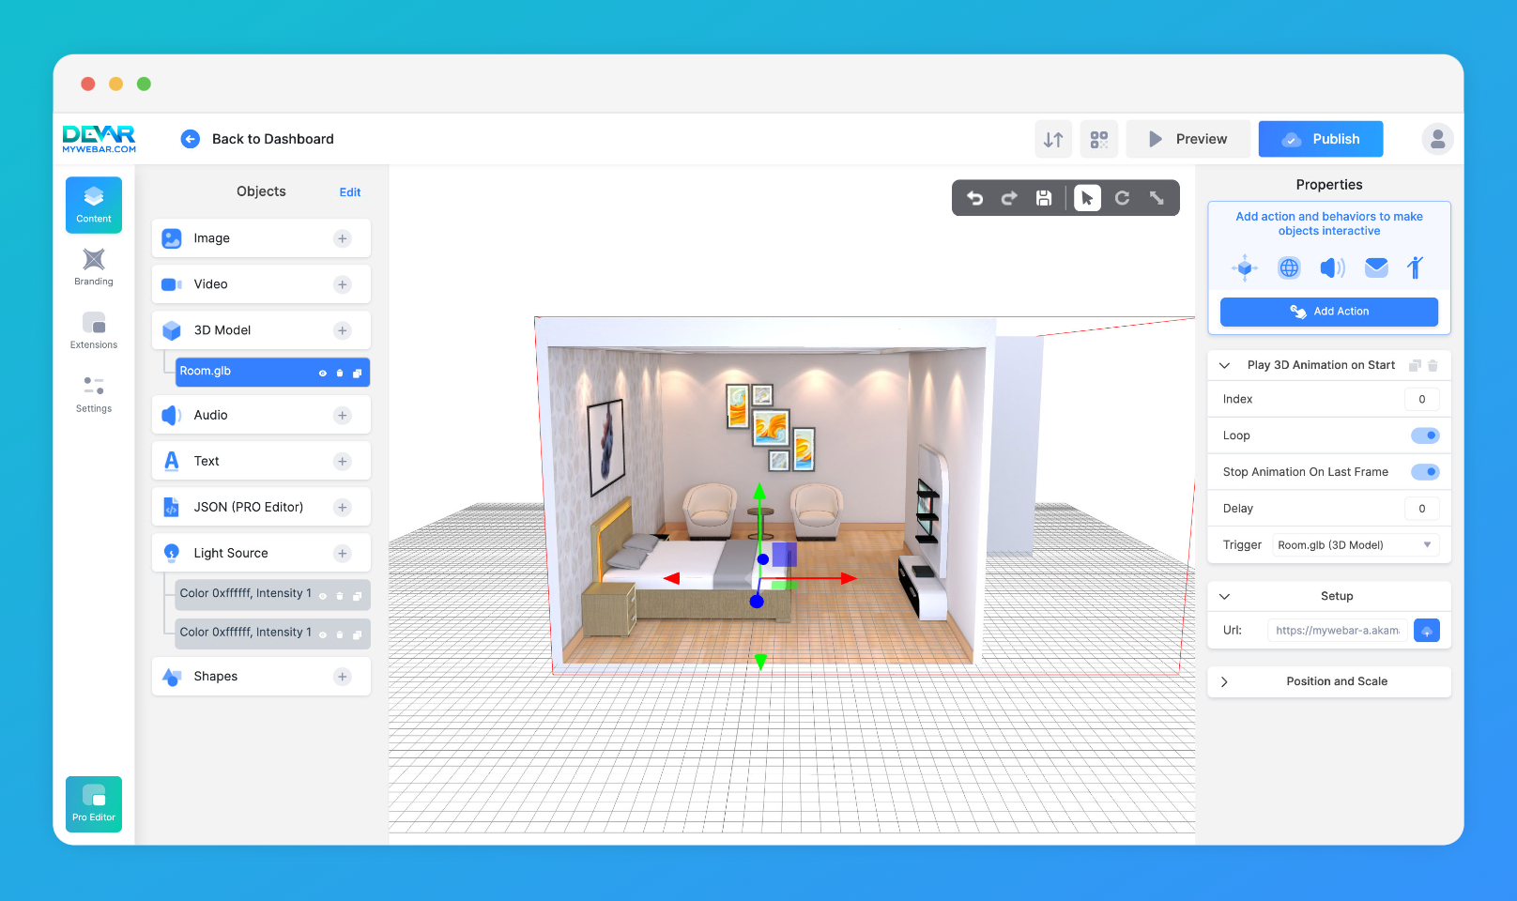Click the Undo icon above the canvas
Viewport: 1517px width, 901px height.
coord(975,198)
